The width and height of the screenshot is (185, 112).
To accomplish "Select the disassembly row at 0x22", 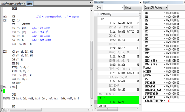I will tap(118, 40).
